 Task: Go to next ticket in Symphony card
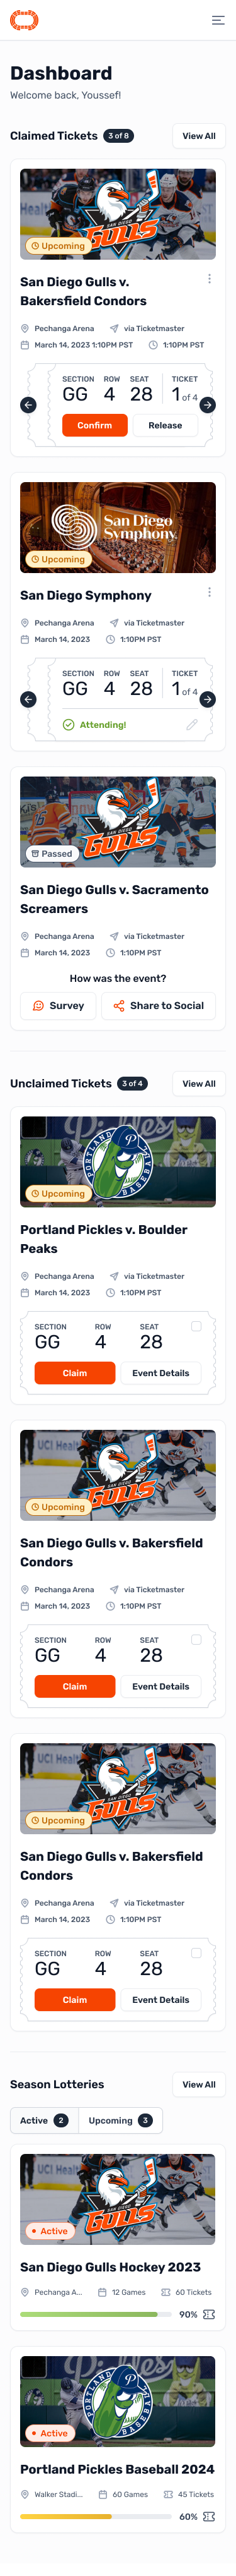coord(208,699)
